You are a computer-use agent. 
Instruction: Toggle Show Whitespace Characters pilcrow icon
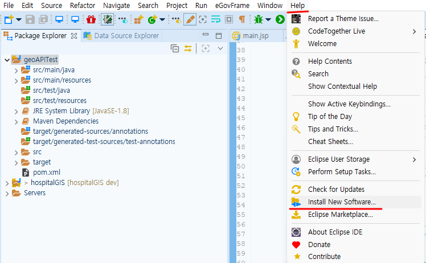242,19
